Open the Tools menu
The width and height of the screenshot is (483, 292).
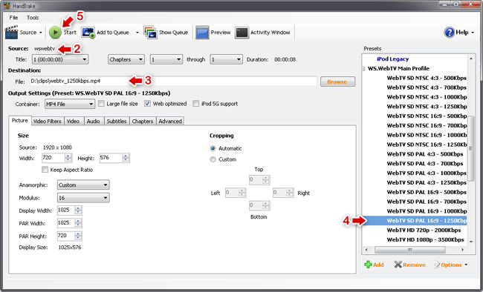33,18
